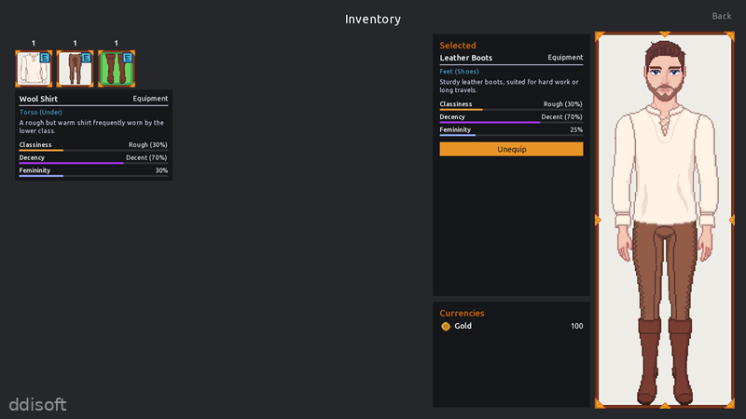Image resolution: width=746 pixels, height=419 pixels.
Task: Select the brown trousers inventory item
Action: [x=76, y=69]
